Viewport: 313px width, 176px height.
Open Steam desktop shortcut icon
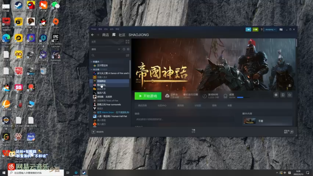point(18,5)
